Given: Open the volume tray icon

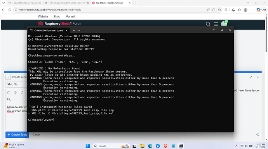Looking at the screenshot, I should point(246,146).
